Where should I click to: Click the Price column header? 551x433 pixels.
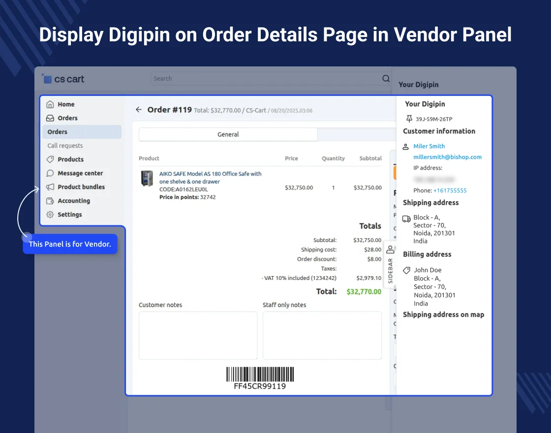(x=291, y=158)
